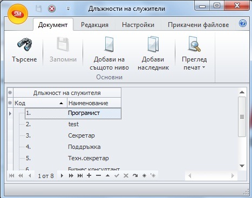The image size is (252, 198).
Task: Click the navigator edit record triangle button
Action: pos(107,175)
